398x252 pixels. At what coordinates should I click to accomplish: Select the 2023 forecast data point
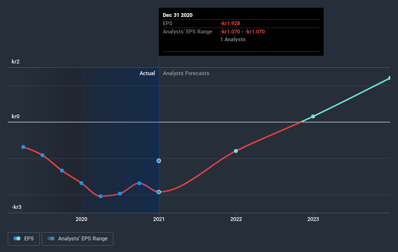313,116
